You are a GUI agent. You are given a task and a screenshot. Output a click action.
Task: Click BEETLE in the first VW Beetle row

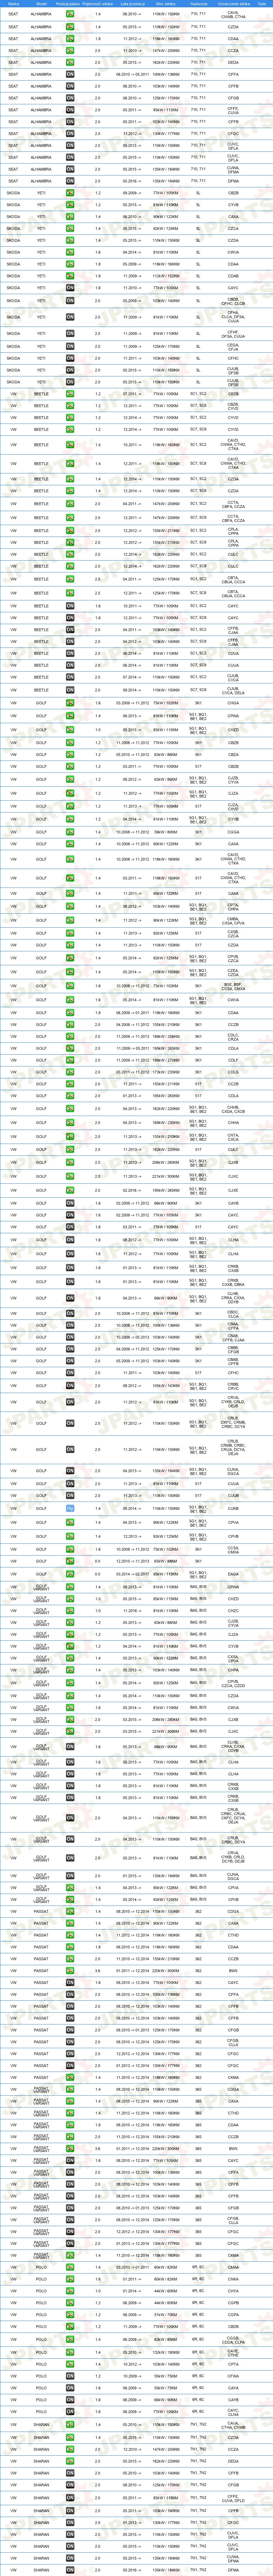click(x=41, y=394)
